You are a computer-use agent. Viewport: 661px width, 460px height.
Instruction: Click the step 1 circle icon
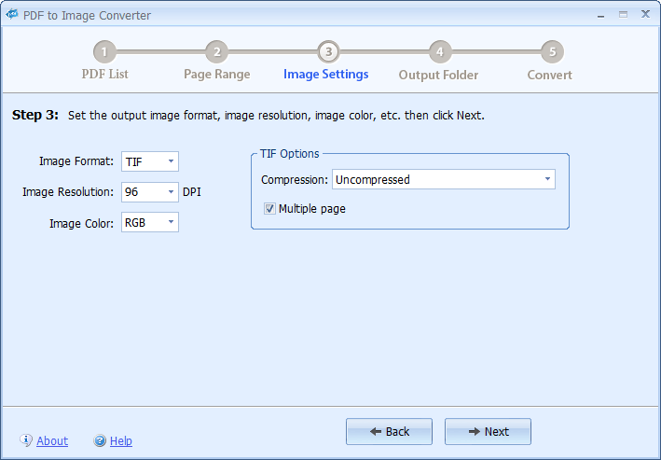[104, 51]
